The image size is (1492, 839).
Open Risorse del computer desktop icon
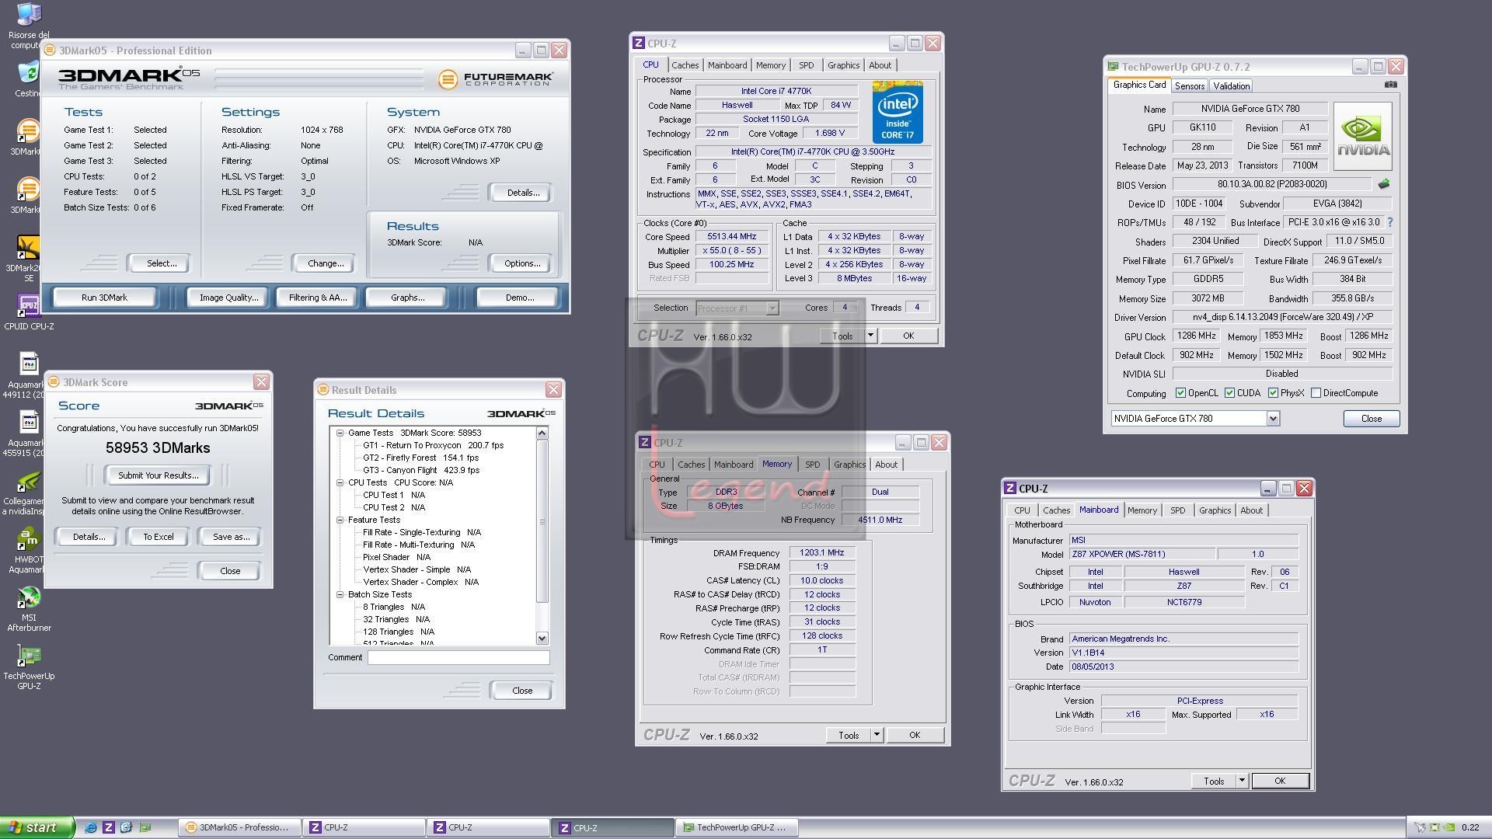pyautogui.click(x=29, y=14)
